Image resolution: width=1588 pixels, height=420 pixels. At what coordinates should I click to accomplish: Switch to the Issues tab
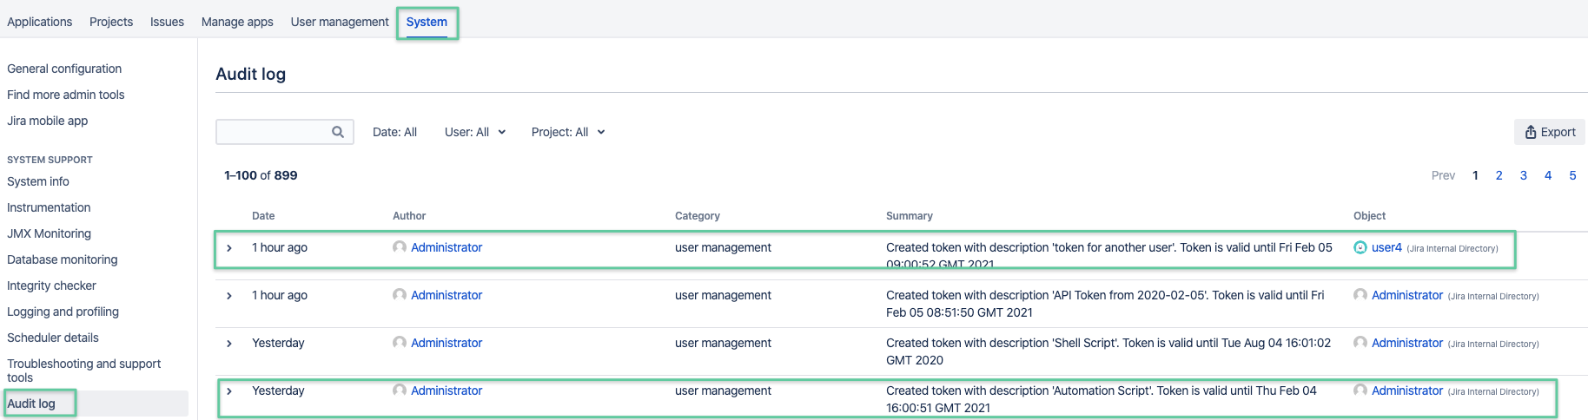(x=167, y=22)
